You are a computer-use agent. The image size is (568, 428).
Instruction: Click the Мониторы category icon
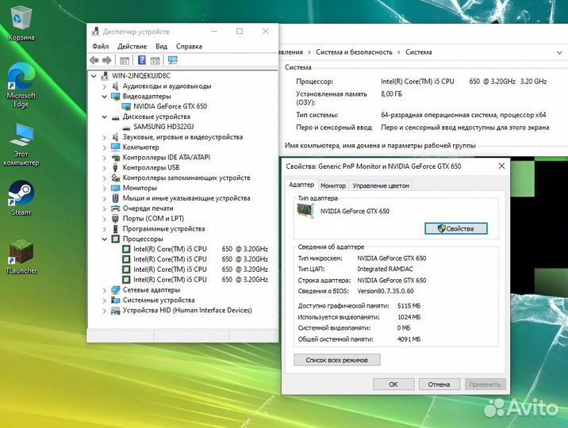[x=116, y=188]
